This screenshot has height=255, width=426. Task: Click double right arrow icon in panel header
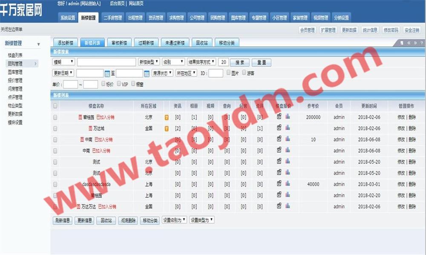[415, 43]
